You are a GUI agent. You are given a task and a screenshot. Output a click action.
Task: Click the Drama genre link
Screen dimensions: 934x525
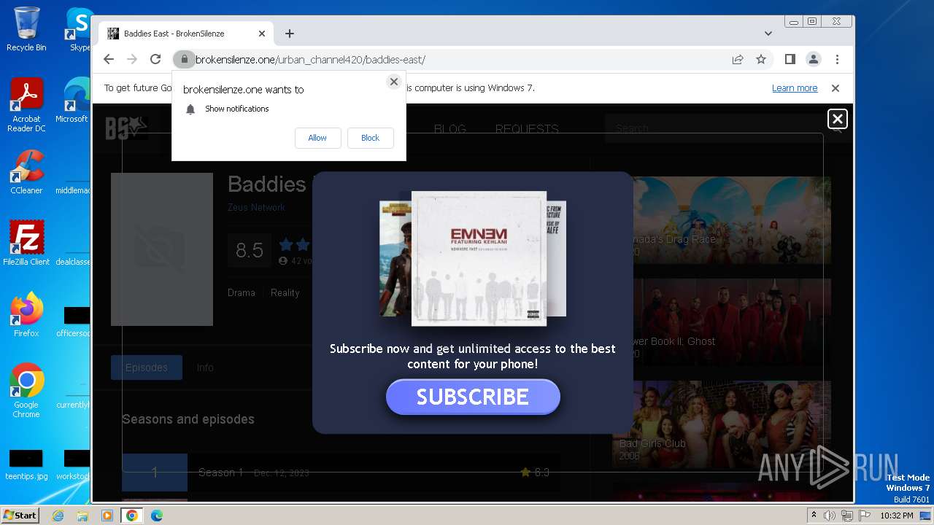[x=242, y=292]
